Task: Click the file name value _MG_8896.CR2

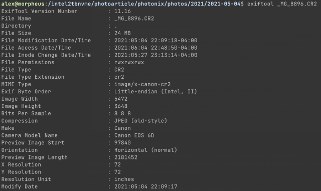Action: pyautogui.click(x=134, y=19)
